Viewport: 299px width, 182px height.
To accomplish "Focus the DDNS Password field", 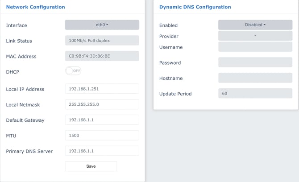I will (x=255, y=62).
